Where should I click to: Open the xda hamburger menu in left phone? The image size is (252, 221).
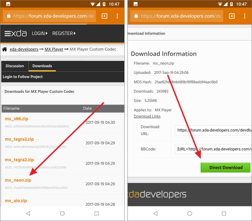[x=7, y=34]
